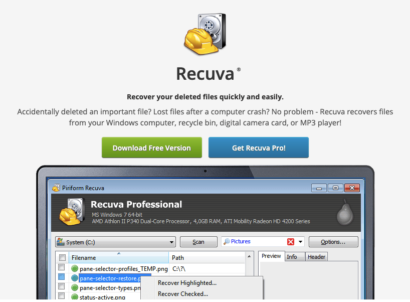Tick checkbox for pane-selector-profiles_TEMP.png
This screenshot has height=302, width=410.
pos(62,268)
